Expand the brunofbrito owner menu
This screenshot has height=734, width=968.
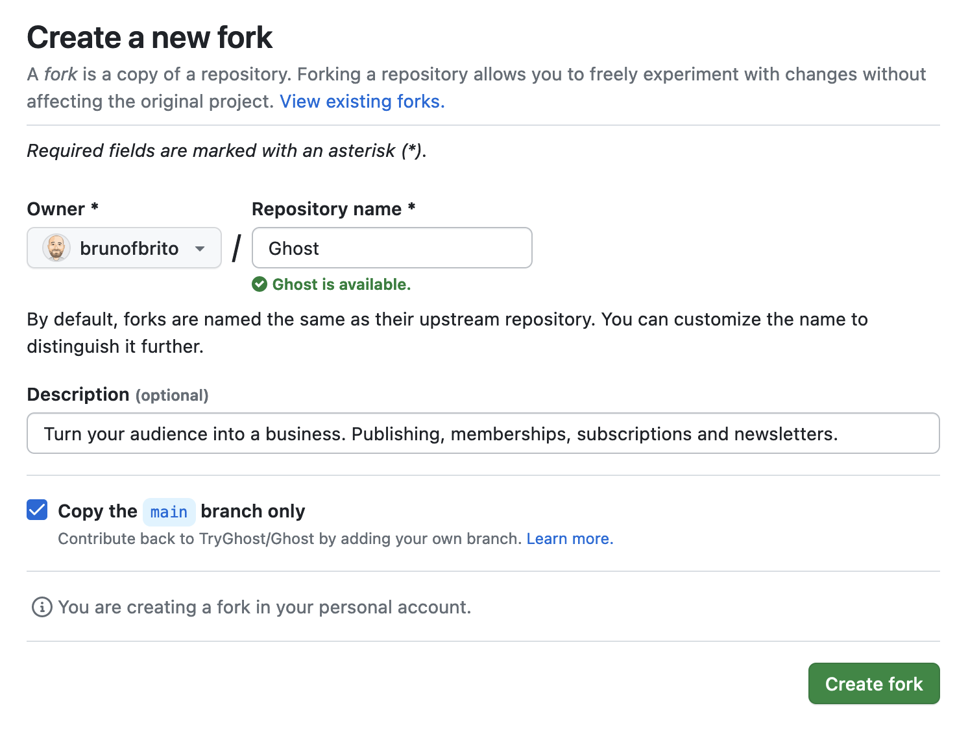(124, 248)
